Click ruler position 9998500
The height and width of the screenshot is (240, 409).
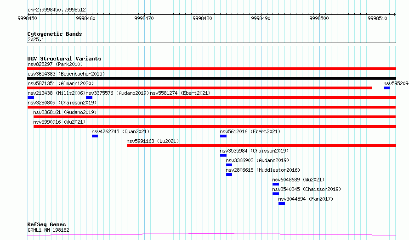tap(319, 18)
